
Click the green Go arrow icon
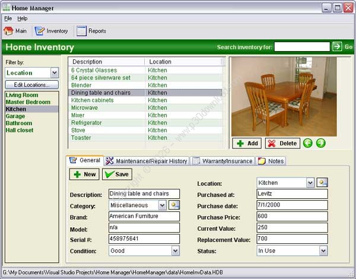(x=337, y=47)
